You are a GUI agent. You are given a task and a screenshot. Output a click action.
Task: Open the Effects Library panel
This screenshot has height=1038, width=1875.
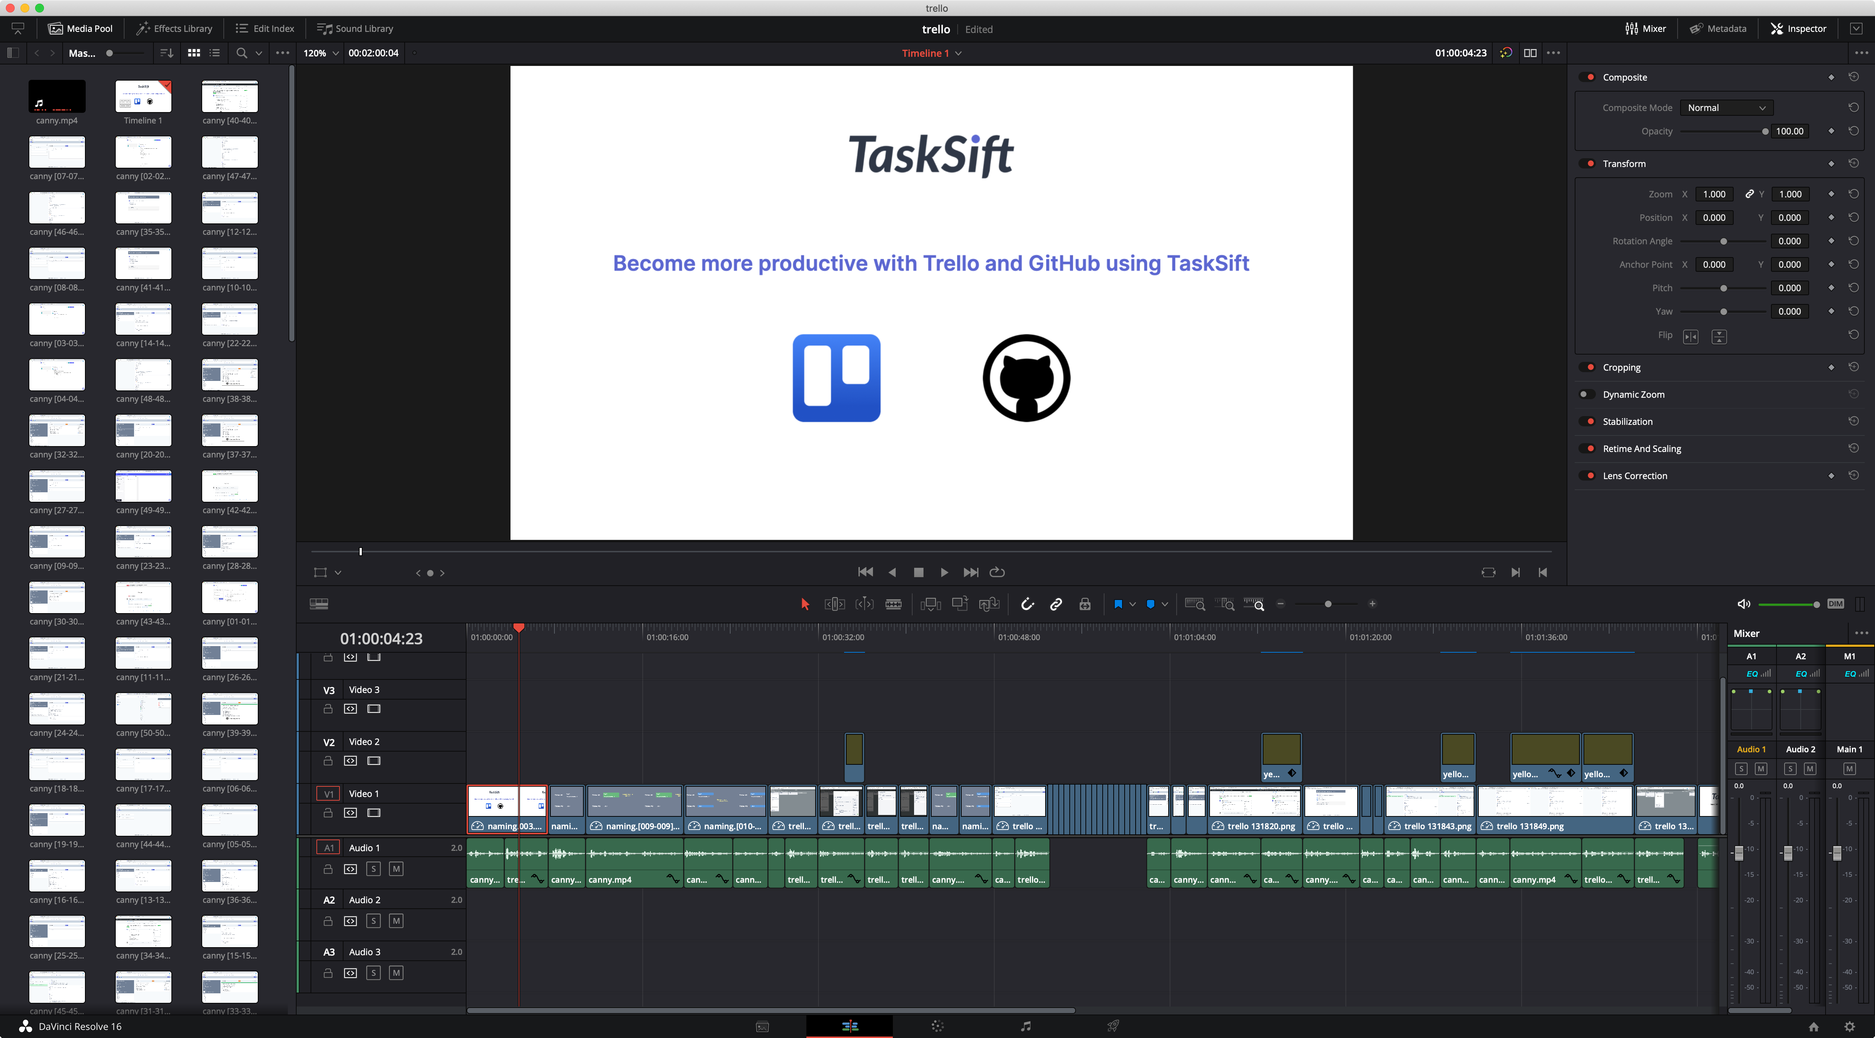point(175,29)
